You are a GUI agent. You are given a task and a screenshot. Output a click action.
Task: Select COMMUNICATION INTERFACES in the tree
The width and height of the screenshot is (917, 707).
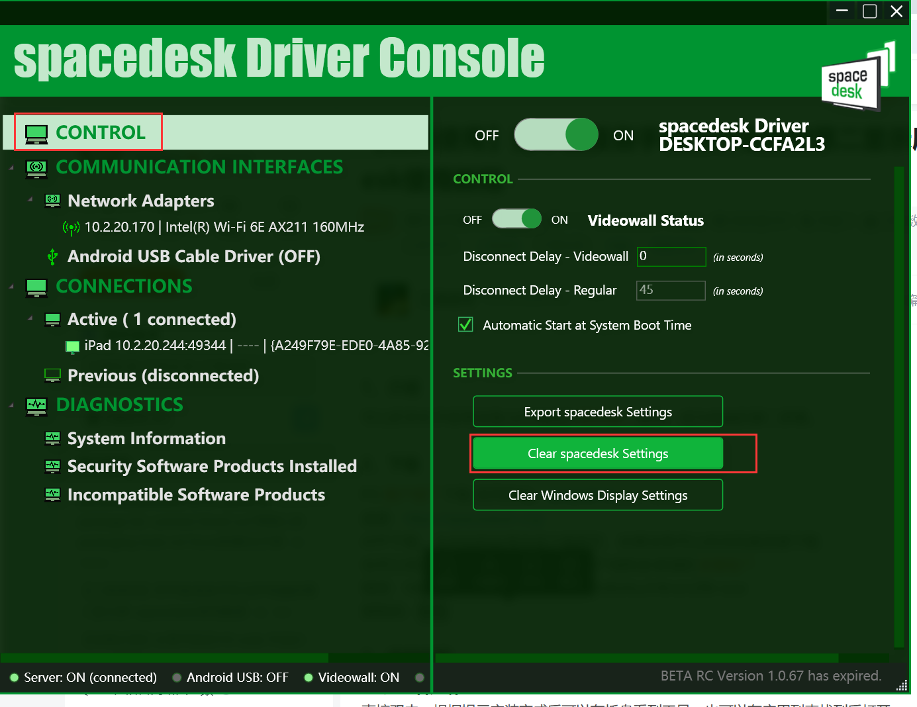(x=199, y=167)
